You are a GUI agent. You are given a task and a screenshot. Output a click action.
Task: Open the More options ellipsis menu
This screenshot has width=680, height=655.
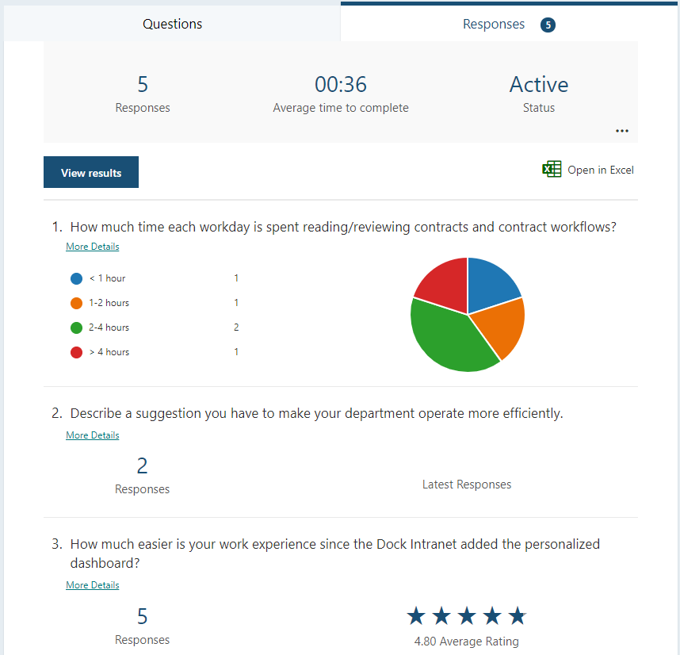622,131
